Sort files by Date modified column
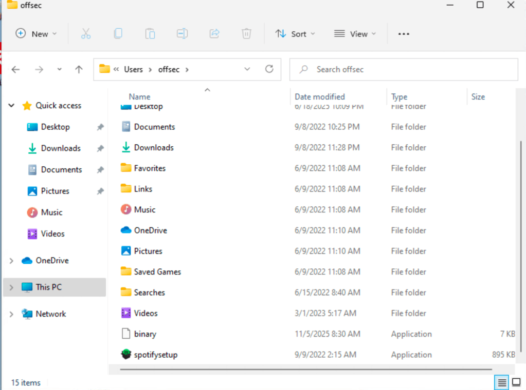526x390 pixels. click(319, 96)
